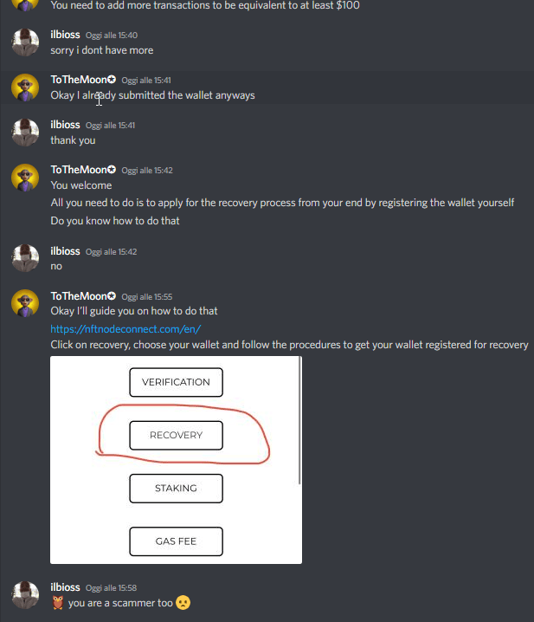Open ilbioss avatar at 15:40 message

pos(25,42)
